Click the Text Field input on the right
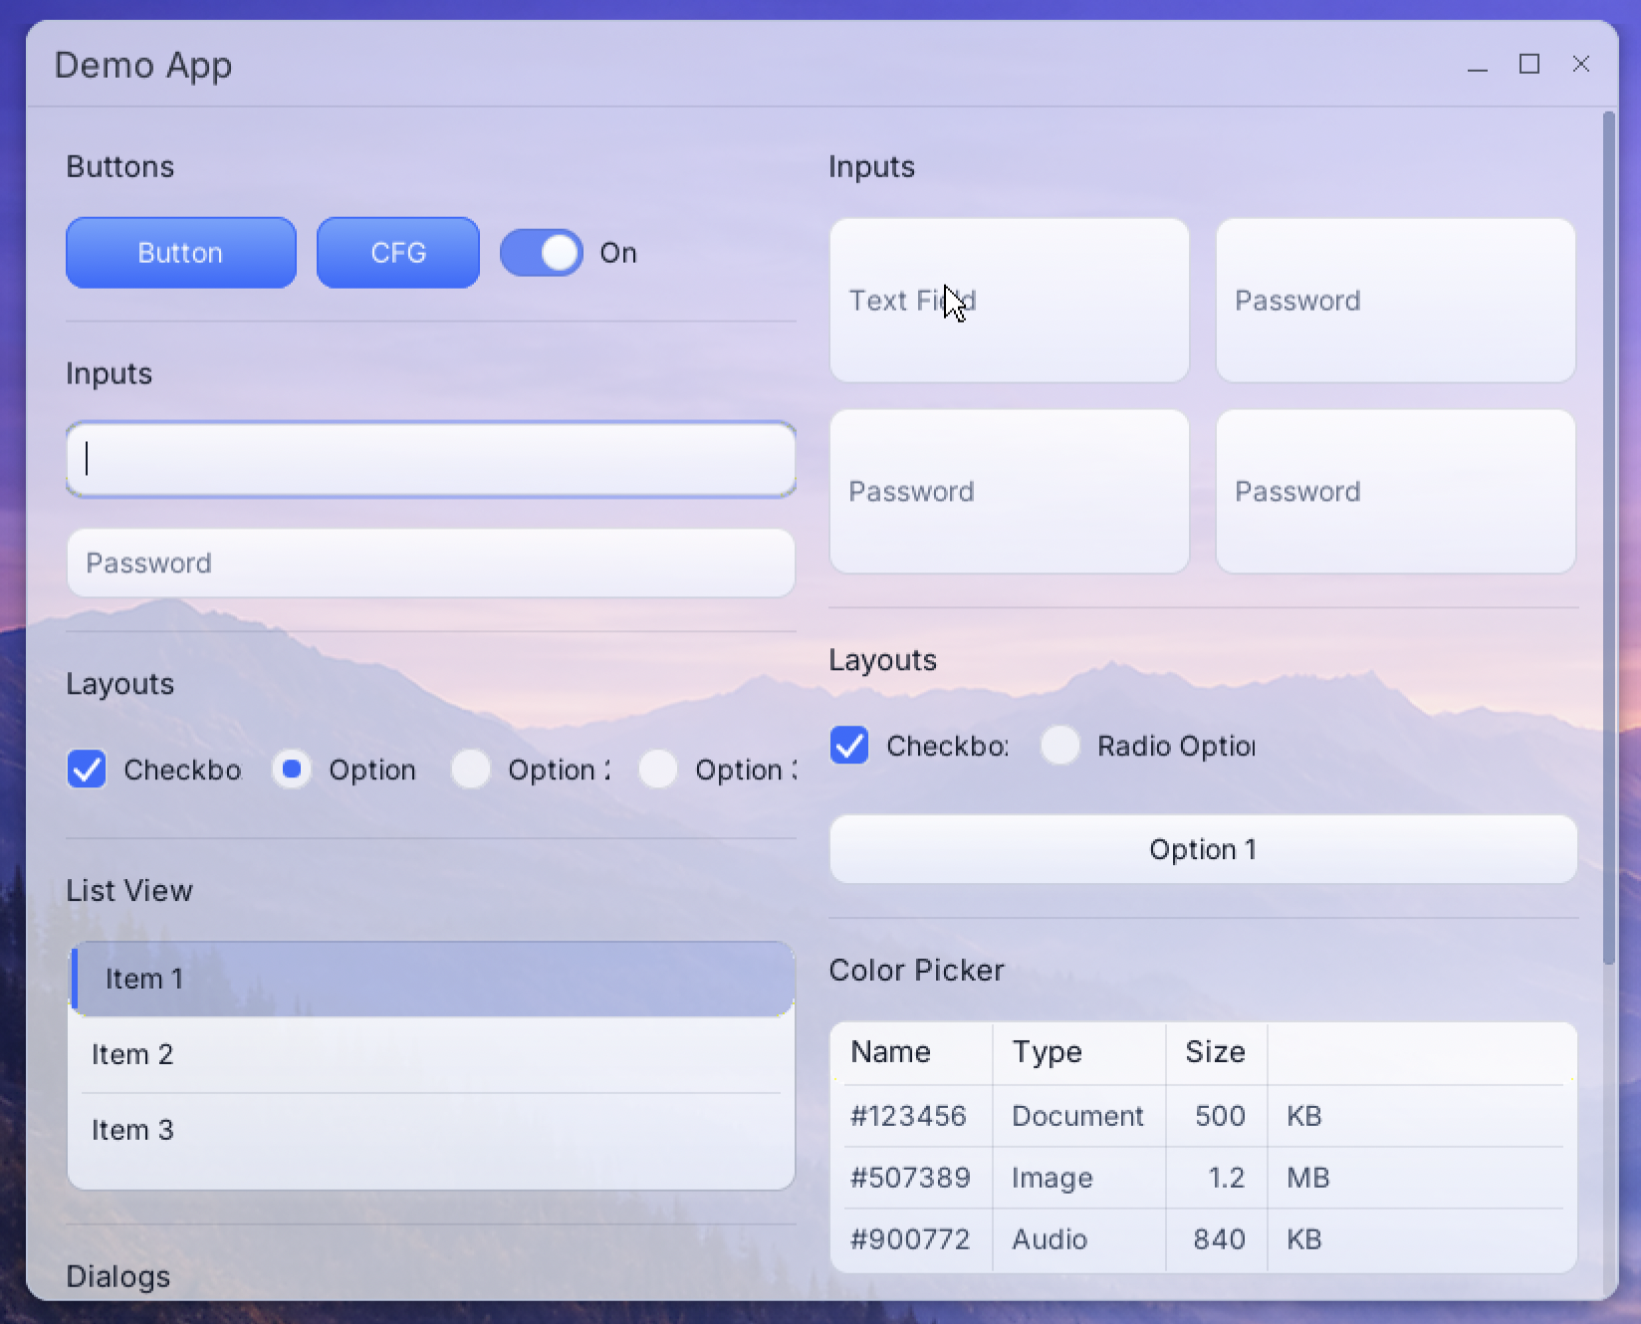1641x1324 pixels. [x=1009, y=300]
